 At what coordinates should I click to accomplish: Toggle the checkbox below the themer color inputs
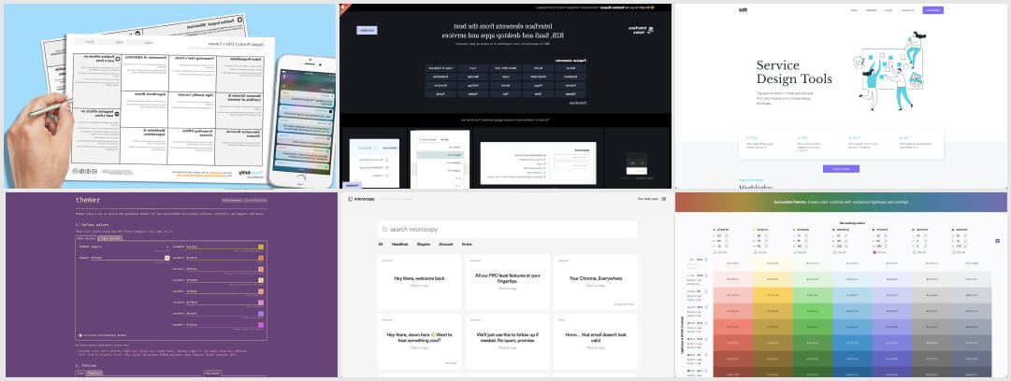pyautogui.click(x=79, y=333)
